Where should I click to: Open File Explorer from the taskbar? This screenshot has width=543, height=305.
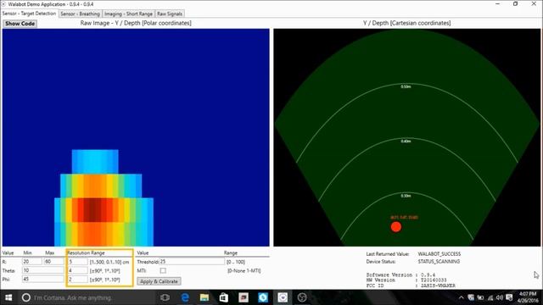204,297
